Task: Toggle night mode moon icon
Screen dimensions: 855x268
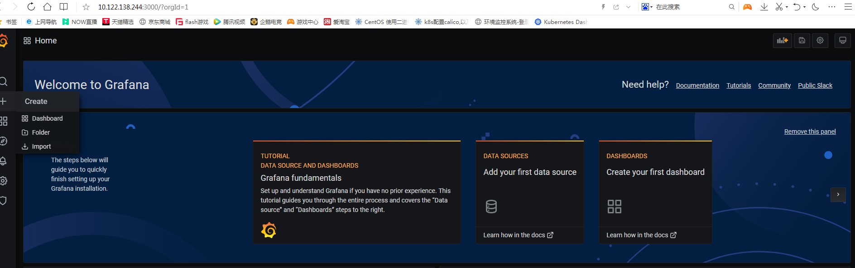Action: 816,7
